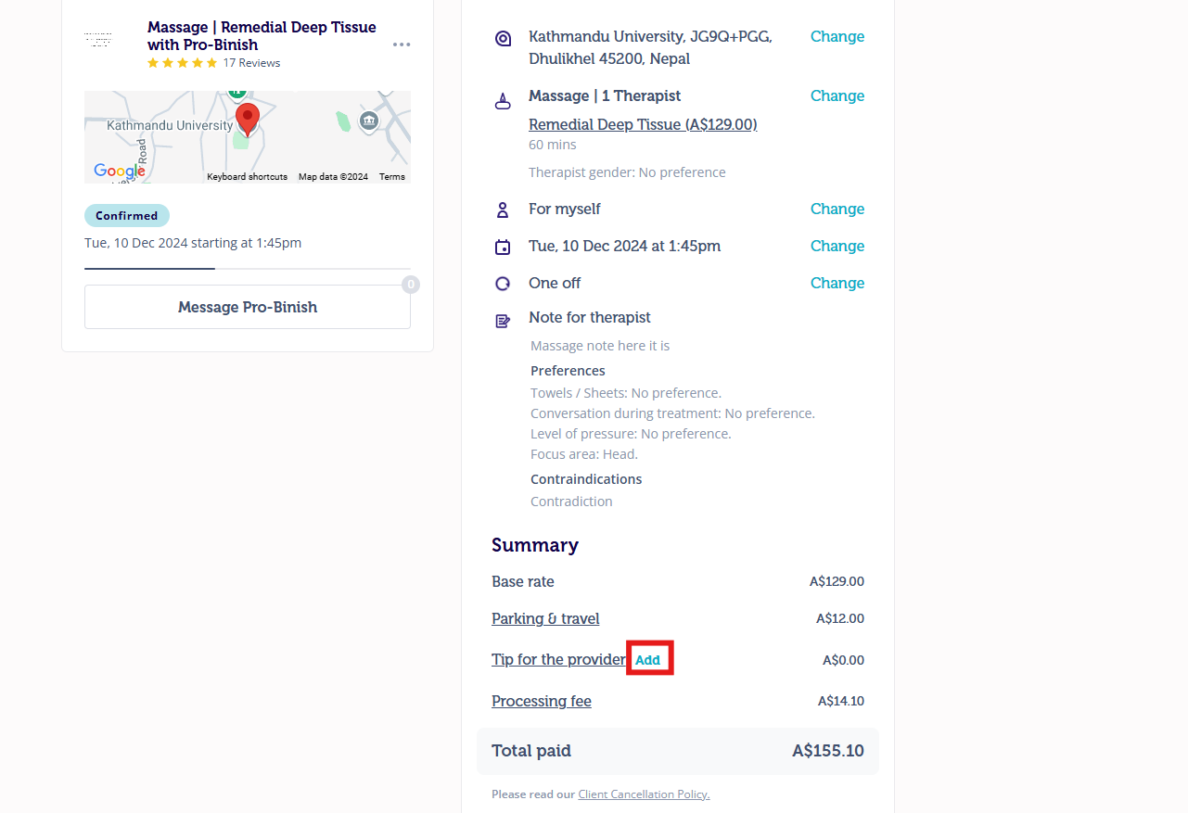Click the person icon beside For myself
1188x813 pixels.
coord(503,210)
